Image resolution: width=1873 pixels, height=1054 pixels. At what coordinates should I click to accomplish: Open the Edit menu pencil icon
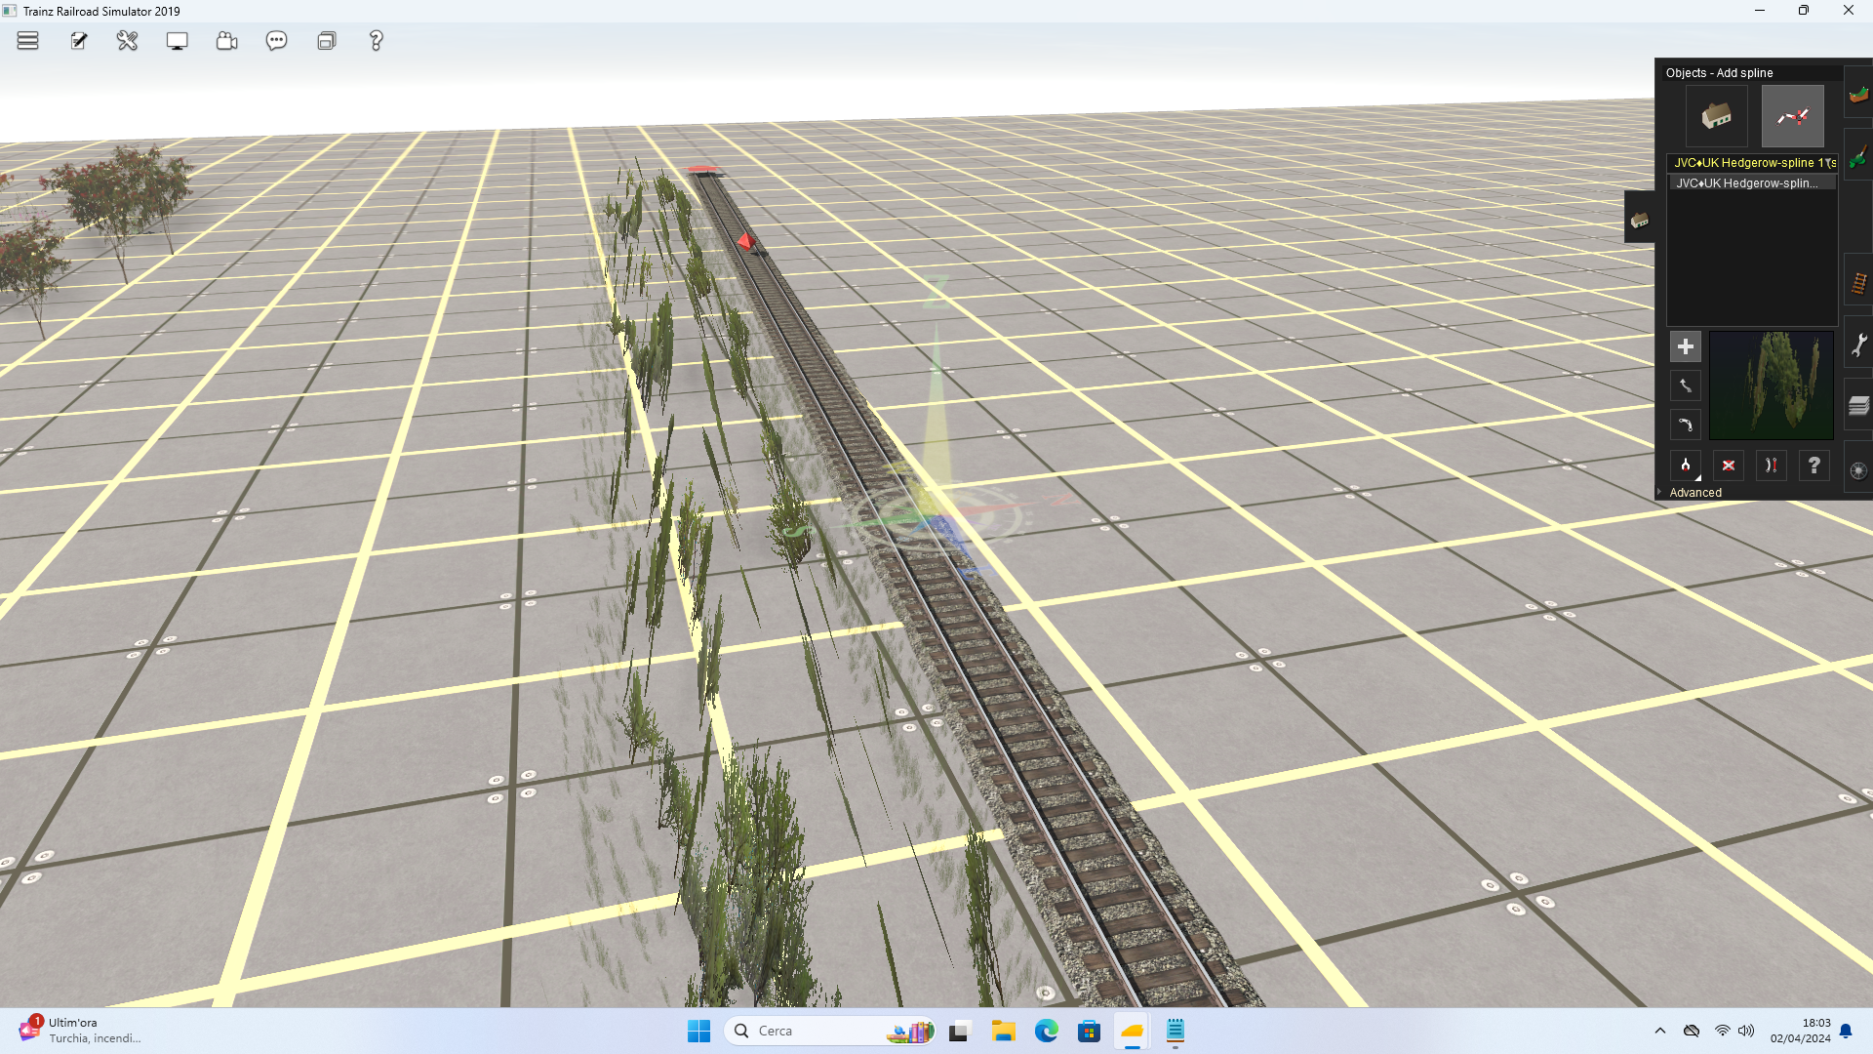(x=78, y=41)
